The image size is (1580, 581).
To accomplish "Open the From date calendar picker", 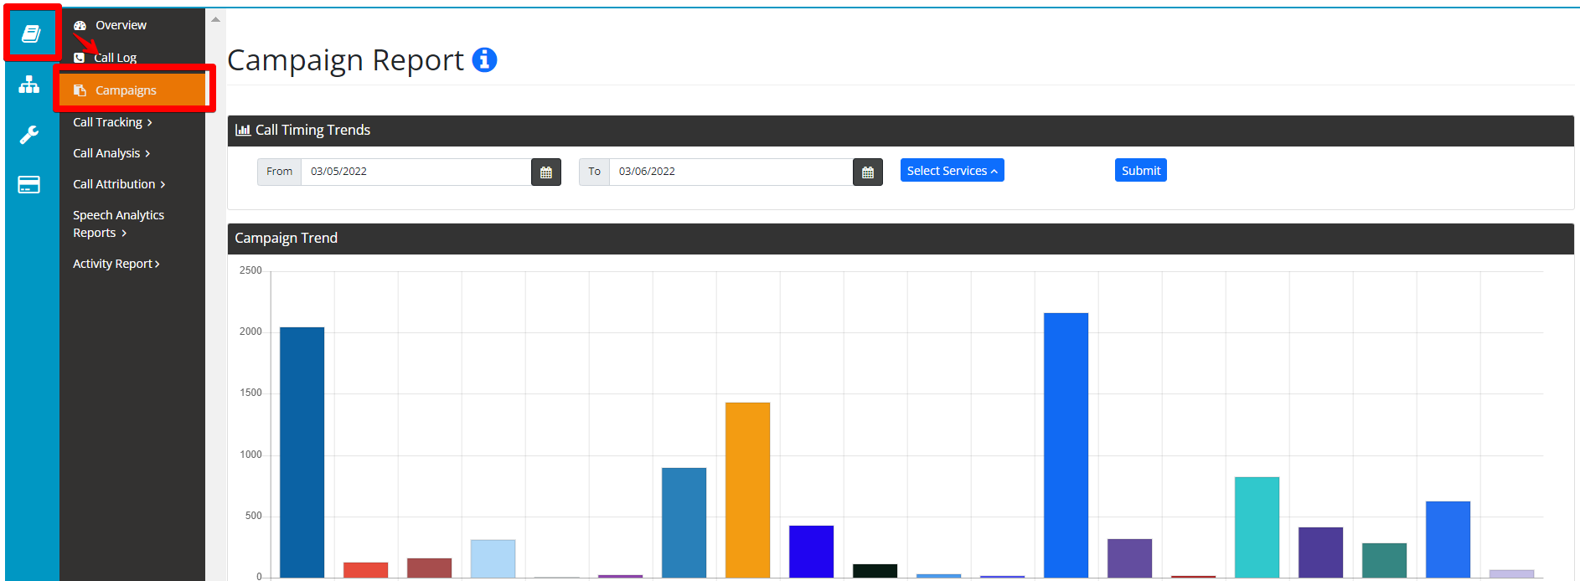I will click(x=546, y=172).
